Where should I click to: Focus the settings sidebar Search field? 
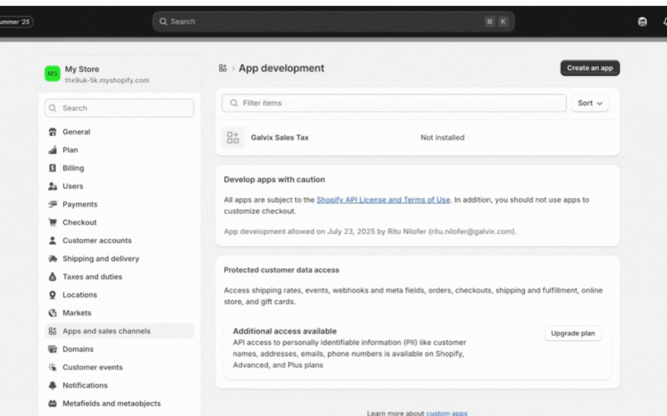pos(119,108)
